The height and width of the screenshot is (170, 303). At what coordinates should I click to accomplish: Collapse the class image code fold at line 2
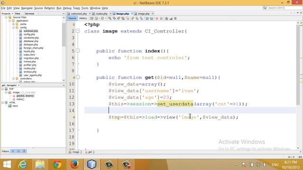[78, 31]
